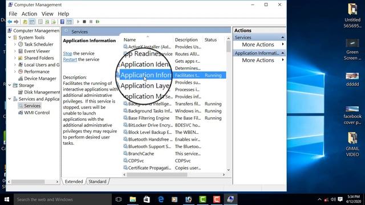Viewport: 365px width, 205px height.
Task: Switch to the Extended tab
Action: (74, 182)
